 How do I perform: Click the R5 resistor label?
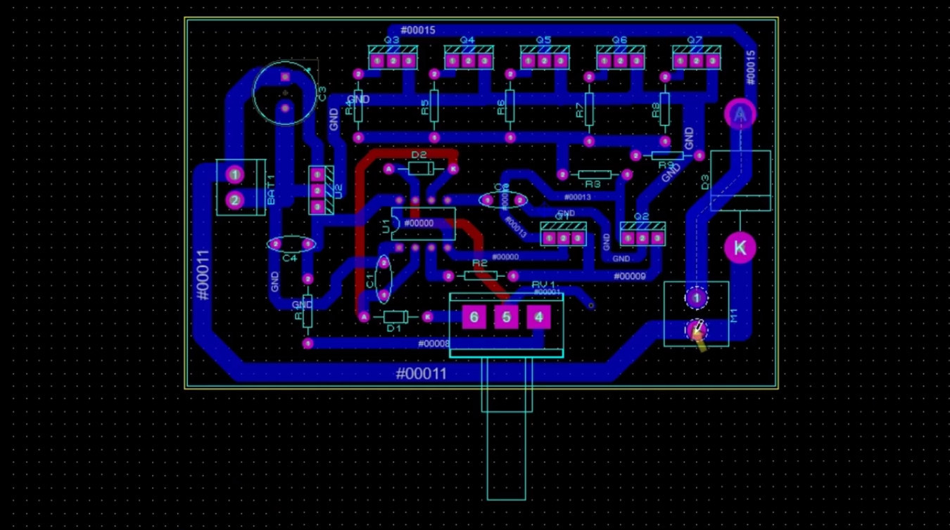pos(424,108)
